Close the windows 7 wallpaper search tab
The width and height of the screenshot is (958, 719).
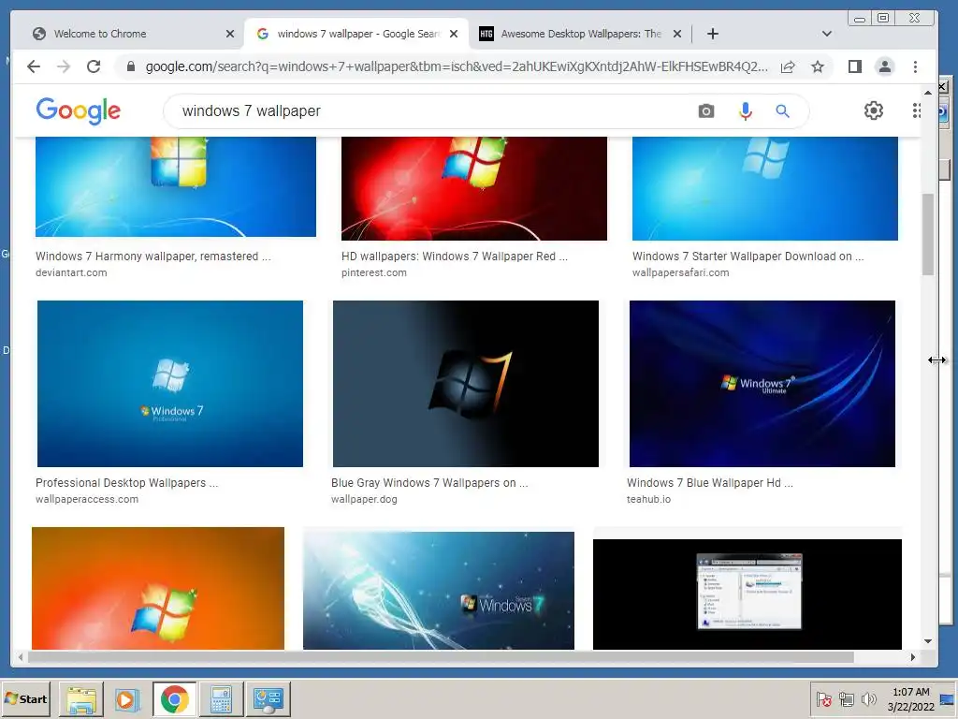click(454, 34)
